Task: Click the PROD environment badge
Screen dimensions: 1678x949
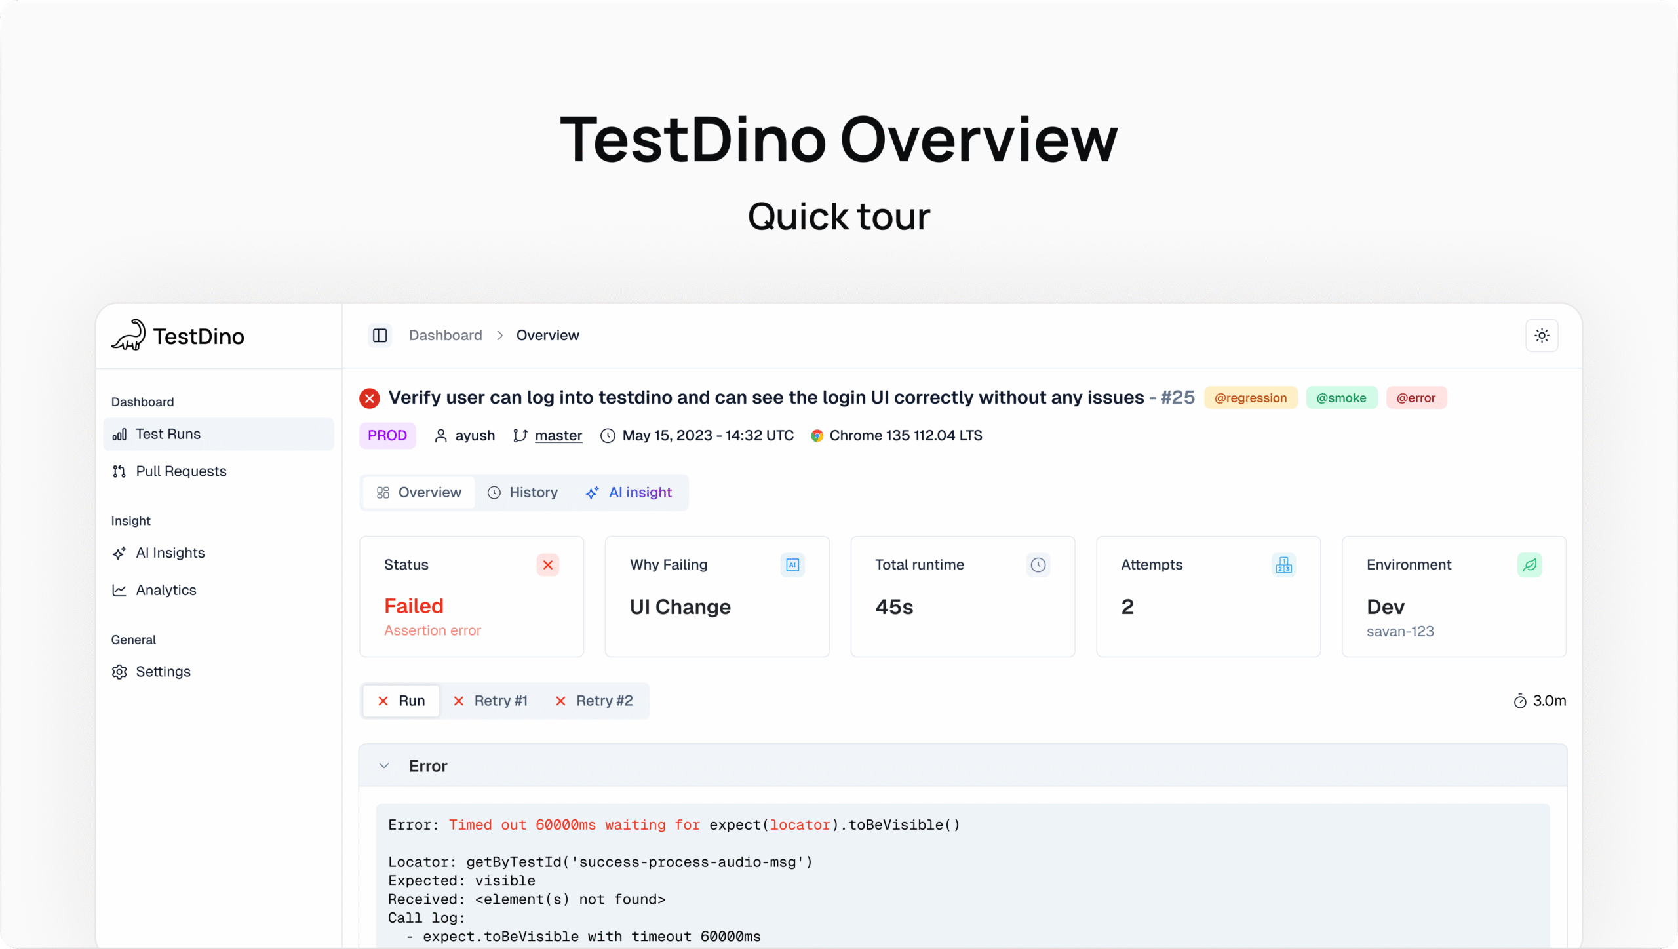Action: [x=387, y=435]
